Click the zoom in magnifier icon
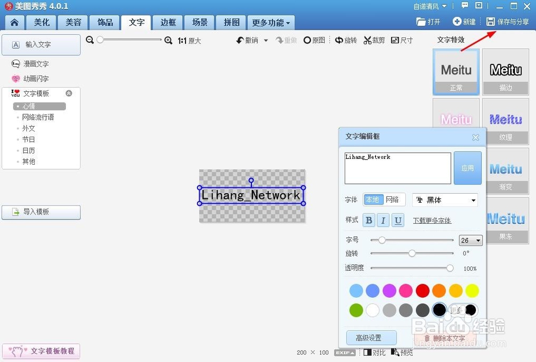The image size is (536, 362). pyautogui.click(x=168, y=40)
